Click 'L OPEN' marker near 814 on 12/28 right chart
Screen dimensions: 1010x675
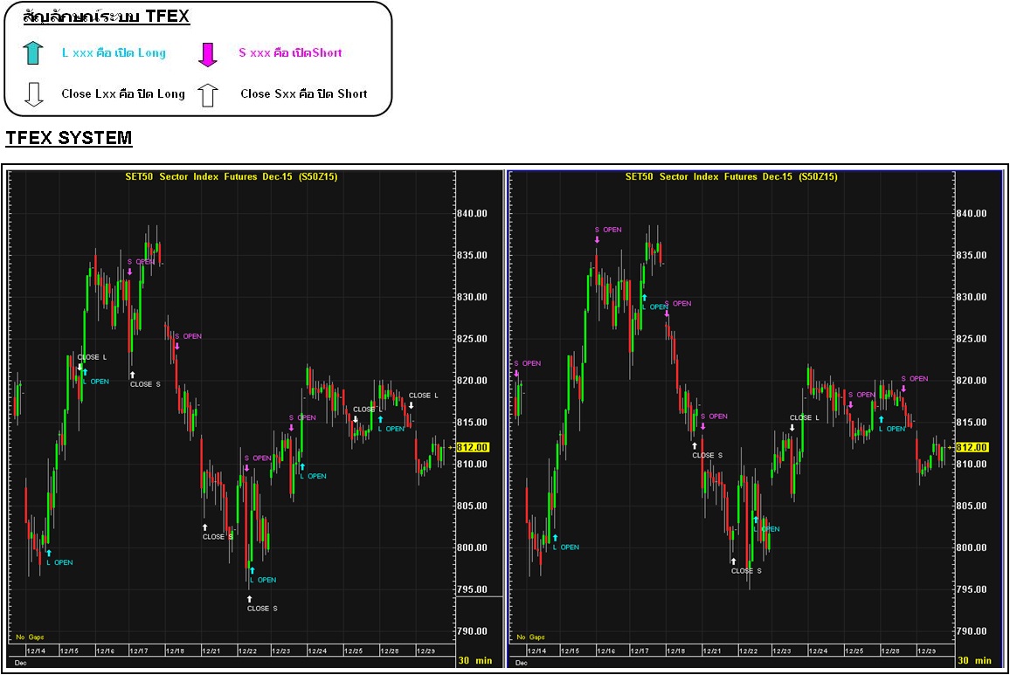(892, 429)
